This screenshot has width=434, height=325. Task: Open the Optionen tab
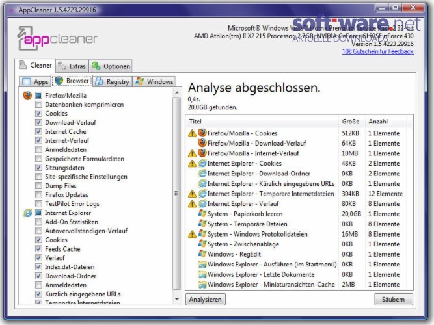pos(111,66)
